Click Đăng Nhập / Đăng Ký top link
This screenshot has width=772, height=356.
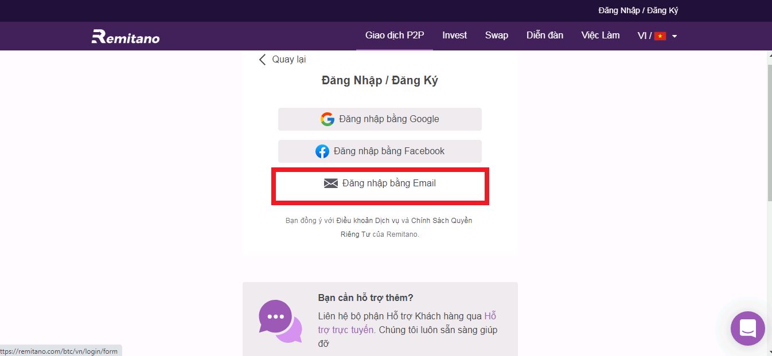(638, 10)
